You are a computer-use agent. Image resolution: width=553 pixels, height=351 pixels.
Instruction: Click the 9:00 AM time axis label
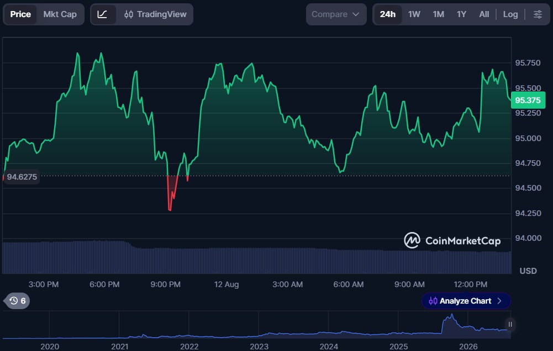click(409, 284)
